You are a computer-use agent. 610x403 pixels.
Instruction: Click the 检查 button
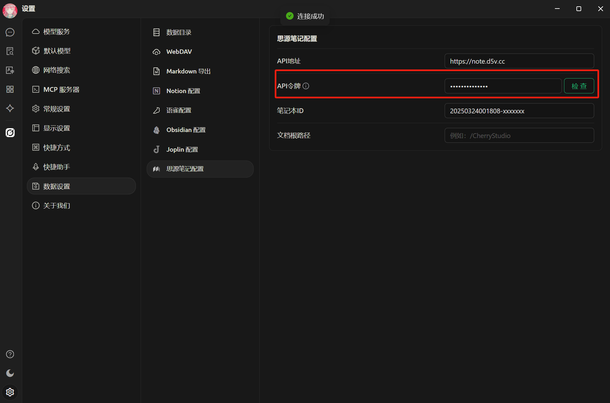[x=579, y=86]
